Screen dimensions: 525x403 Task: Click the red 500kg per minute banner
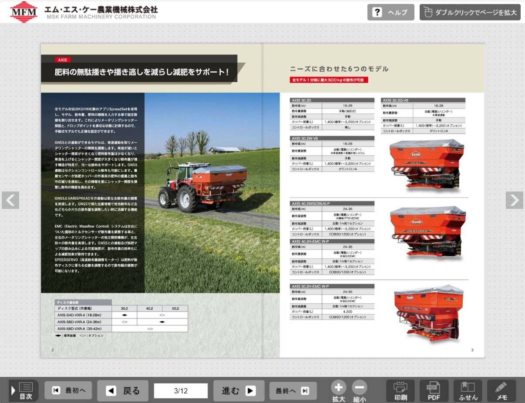[329, 80]
